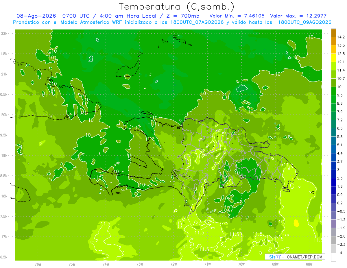
Task: Click the "75W" longitude axis label
Action: [72, 264]
